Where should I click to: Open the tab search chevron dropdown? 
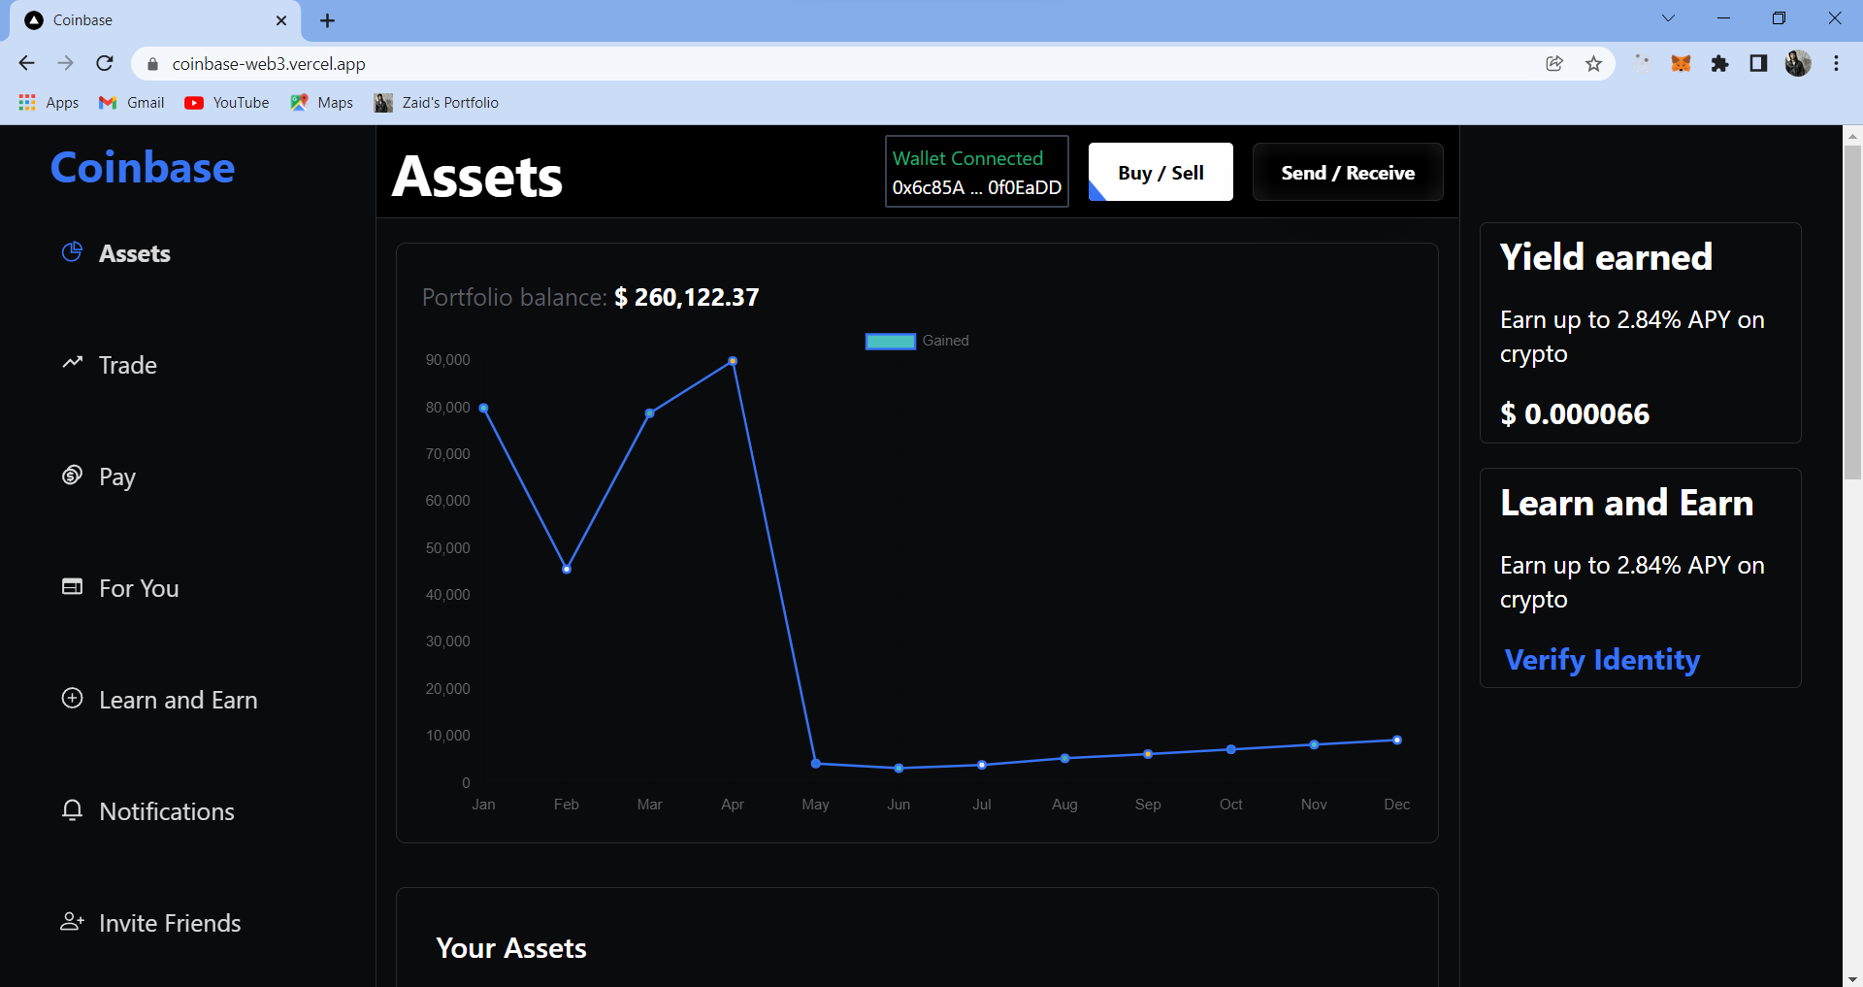tap(1668, 18)
